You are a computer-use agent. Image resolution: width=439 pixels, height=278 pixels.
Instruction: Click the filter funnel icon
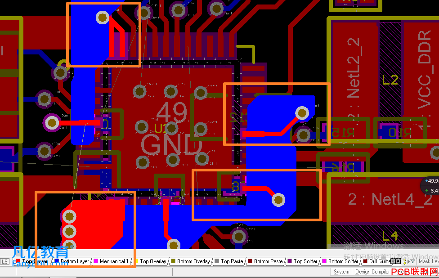tap(412, 261)
